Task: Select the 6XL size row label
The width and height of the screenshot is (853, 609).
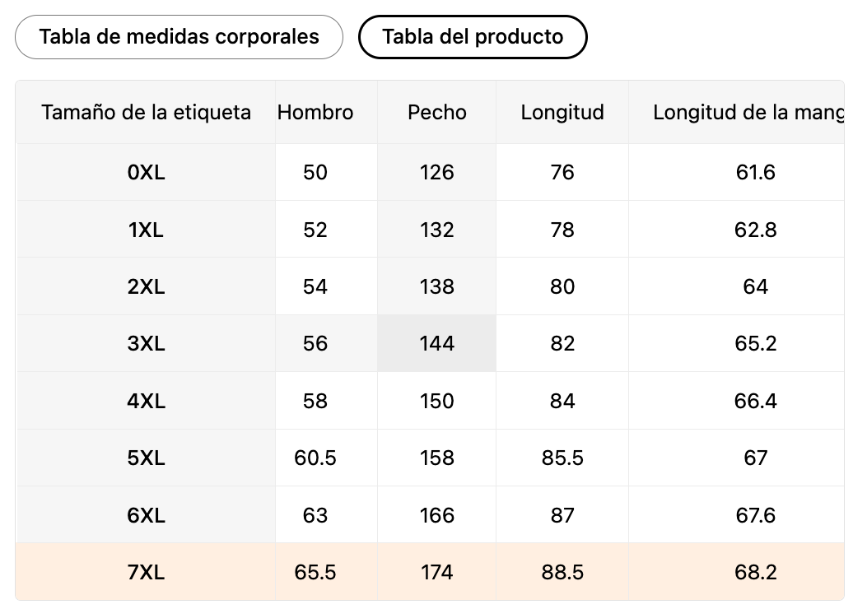Action: click(146, 515)
